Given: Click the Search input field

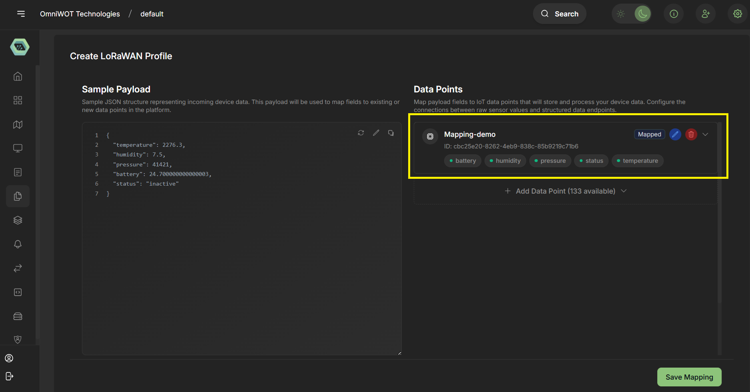Looking at the screenshot, I should (559, 14).
